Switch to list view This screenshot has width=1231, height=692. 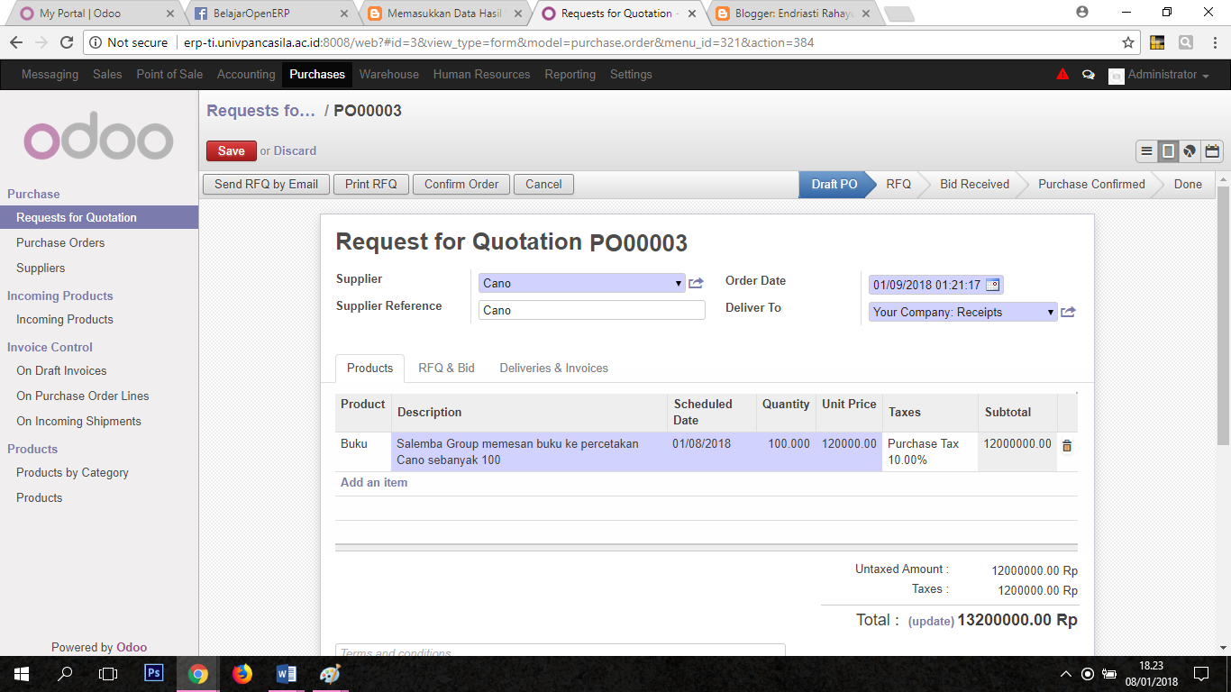(x=1146, y=151)
